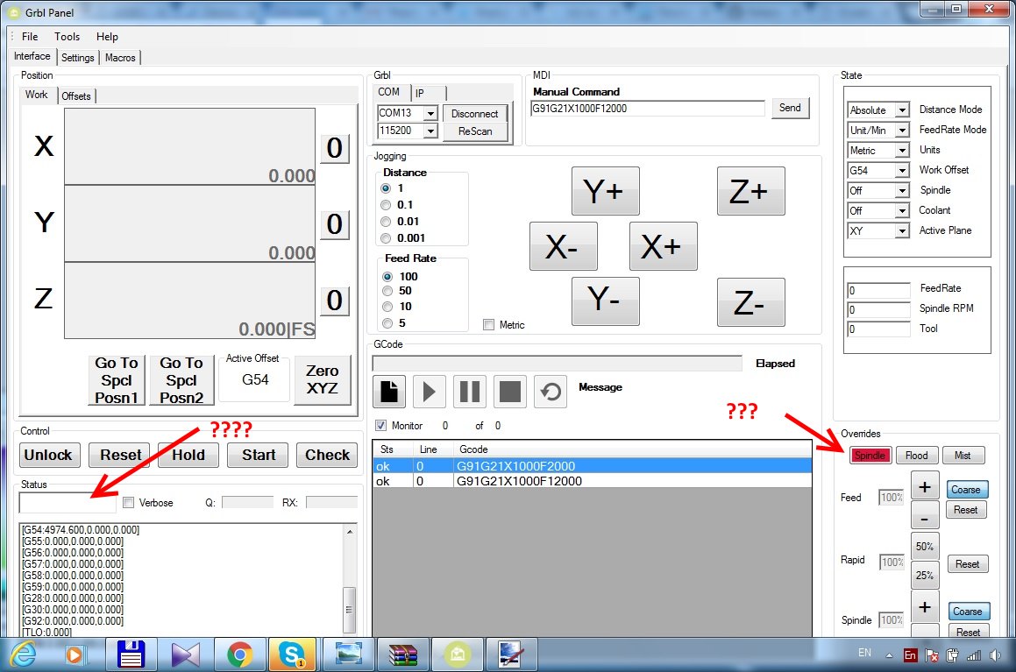Open the File menu
Viewport: 1016px width, 672px height.
30,37
